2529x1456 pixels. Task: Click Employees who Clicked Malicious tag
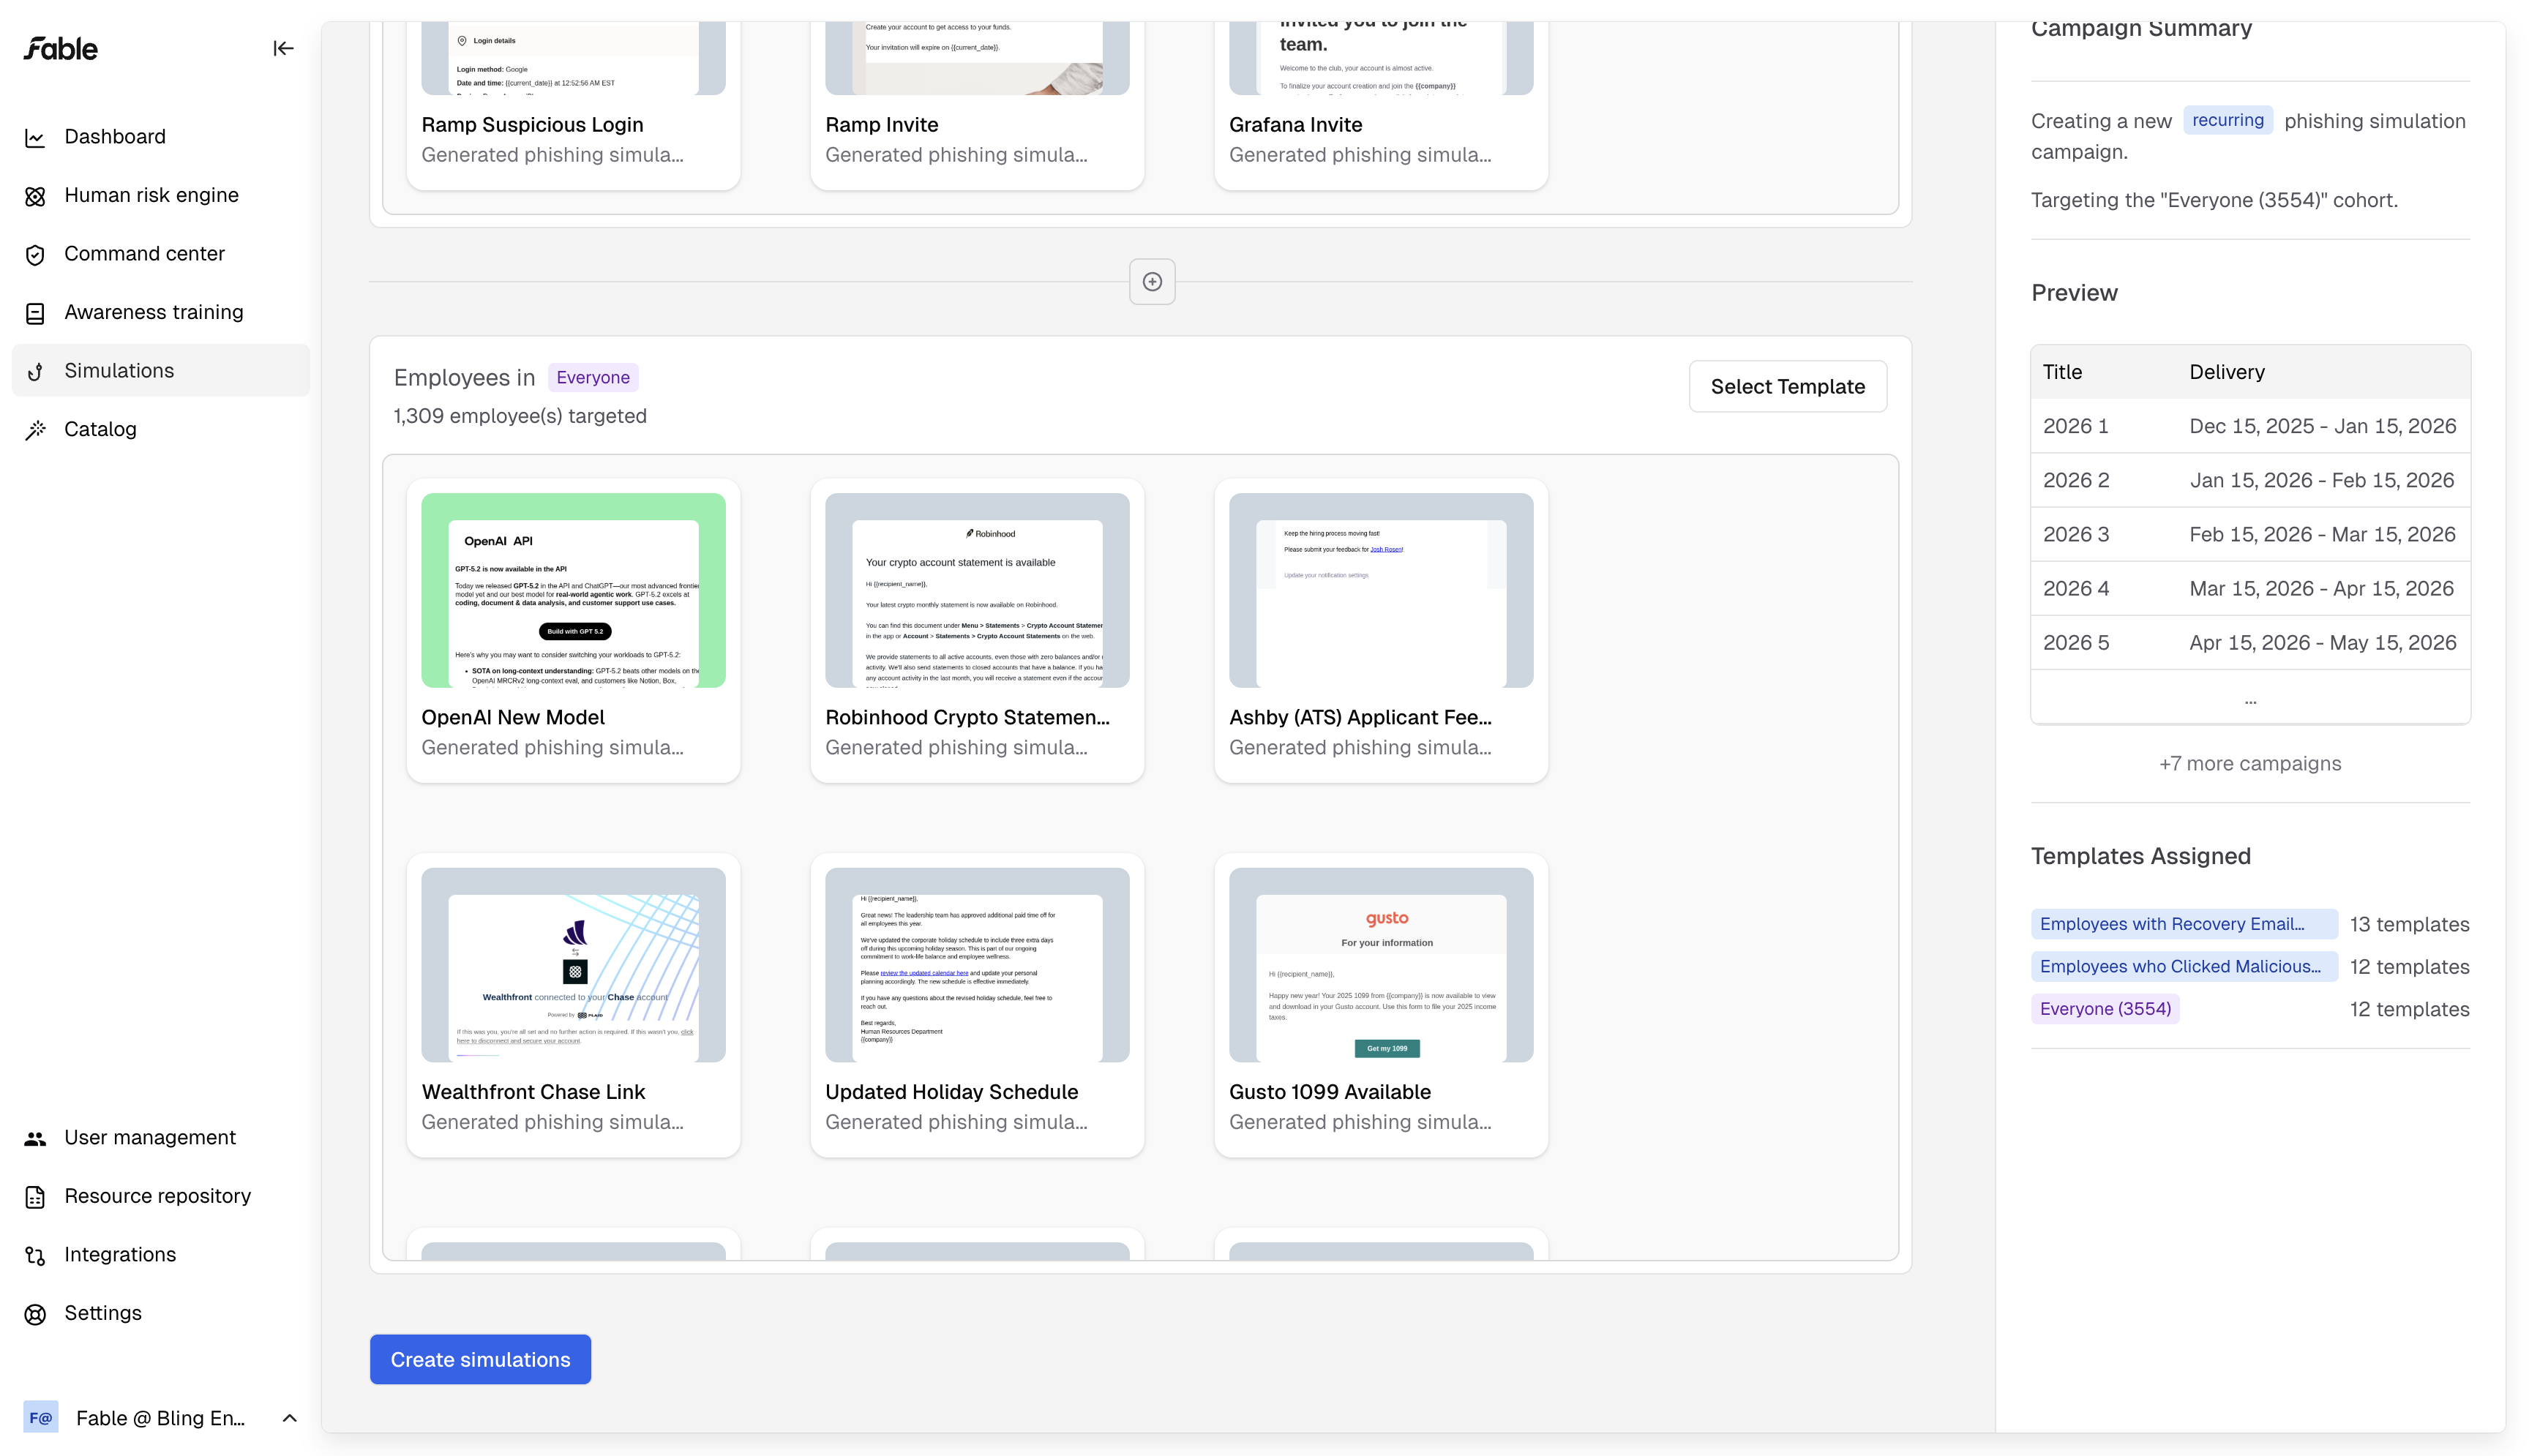pos(2183,967)
